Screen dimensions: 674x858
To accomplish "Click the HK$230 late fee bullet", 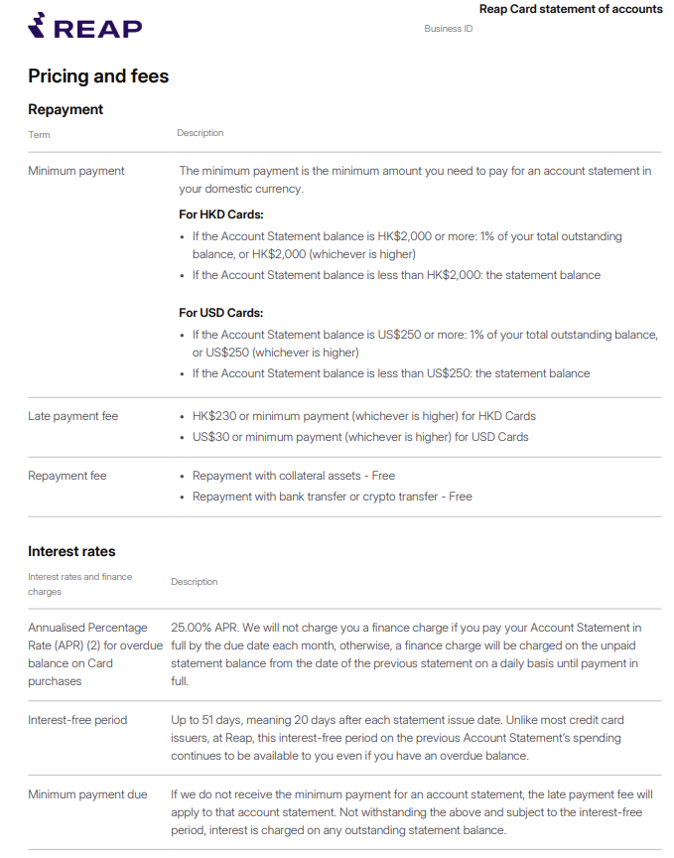I will click(x=364, y=416).
